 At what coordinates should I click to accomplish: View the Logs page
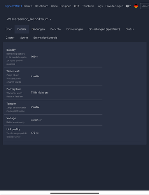click(x=100, y=6)
